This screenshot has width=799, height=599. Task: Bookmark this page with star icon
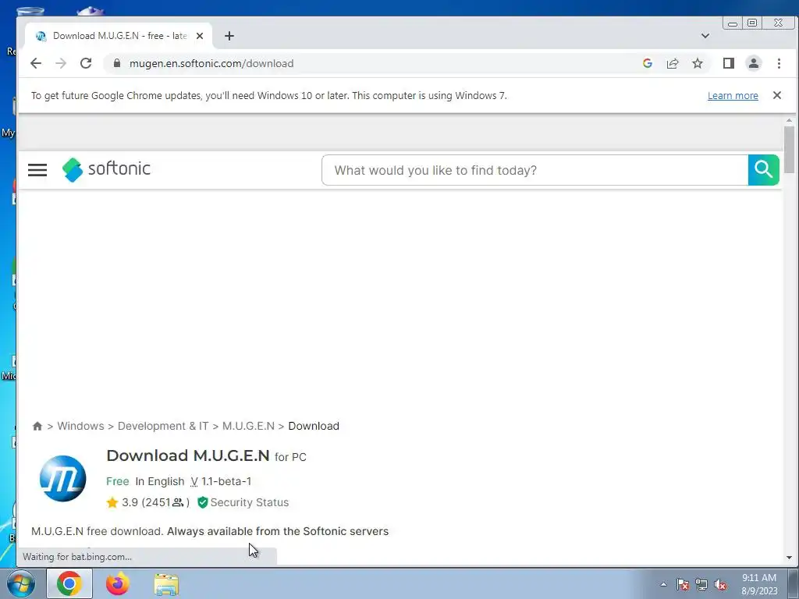[697, 63]
